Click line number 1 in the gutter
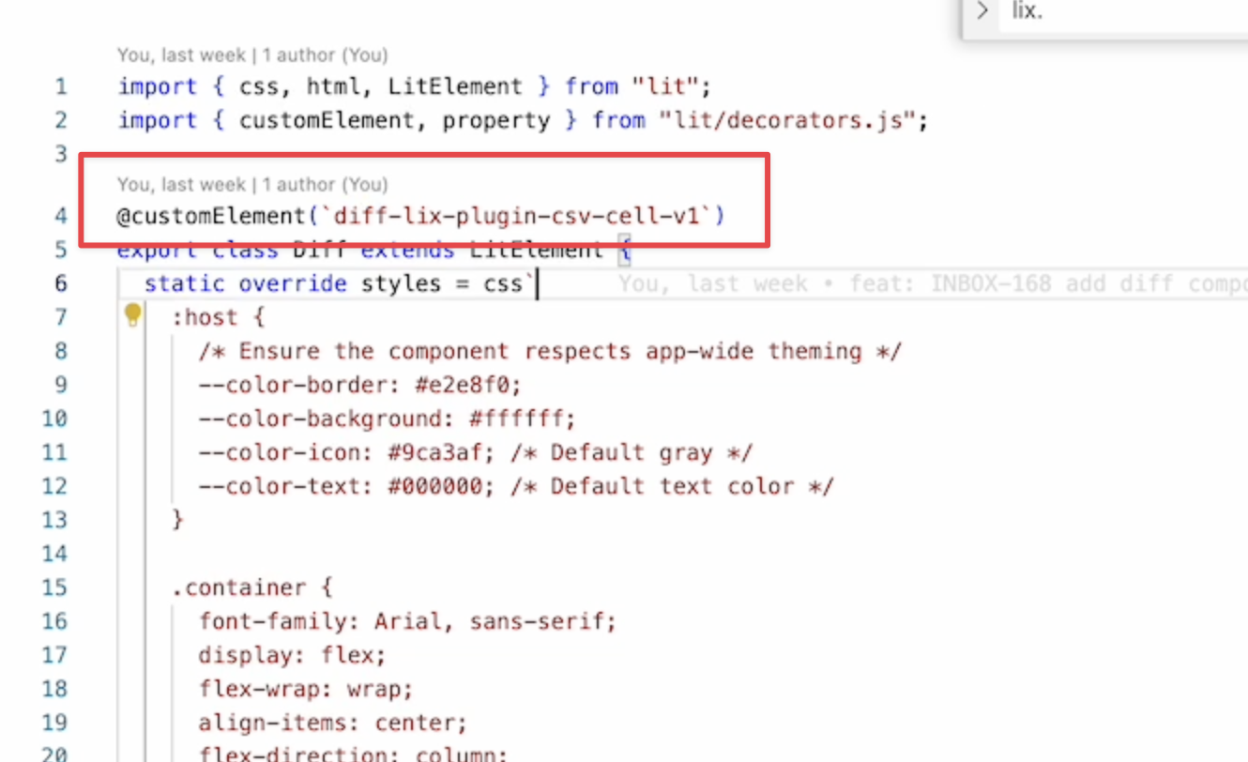The image size is (1248, 762). coord(61,87)
